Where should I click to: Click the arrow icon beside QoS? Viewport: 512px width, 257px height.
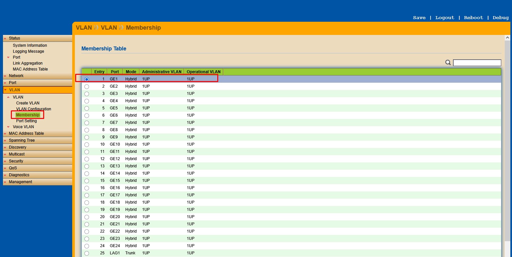click(5, 168)
